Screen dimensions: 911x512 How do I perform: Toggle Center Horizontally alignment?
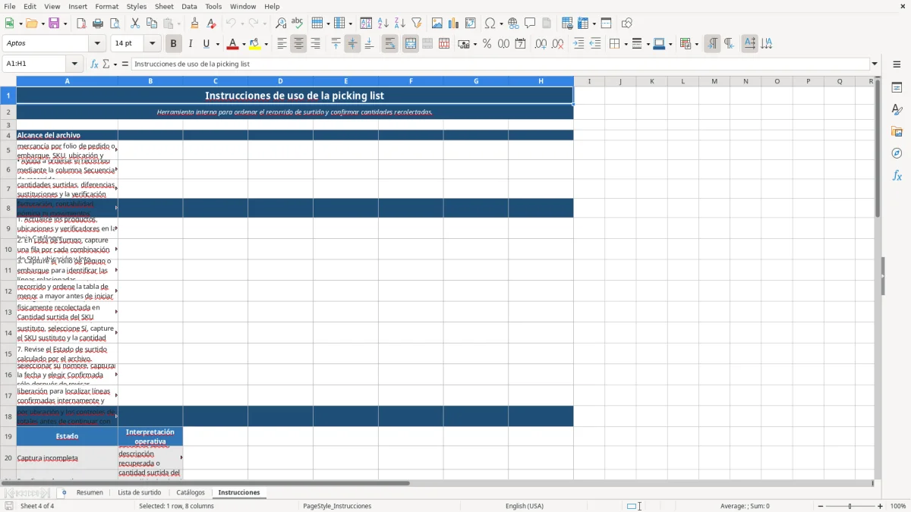coord(298,44)
